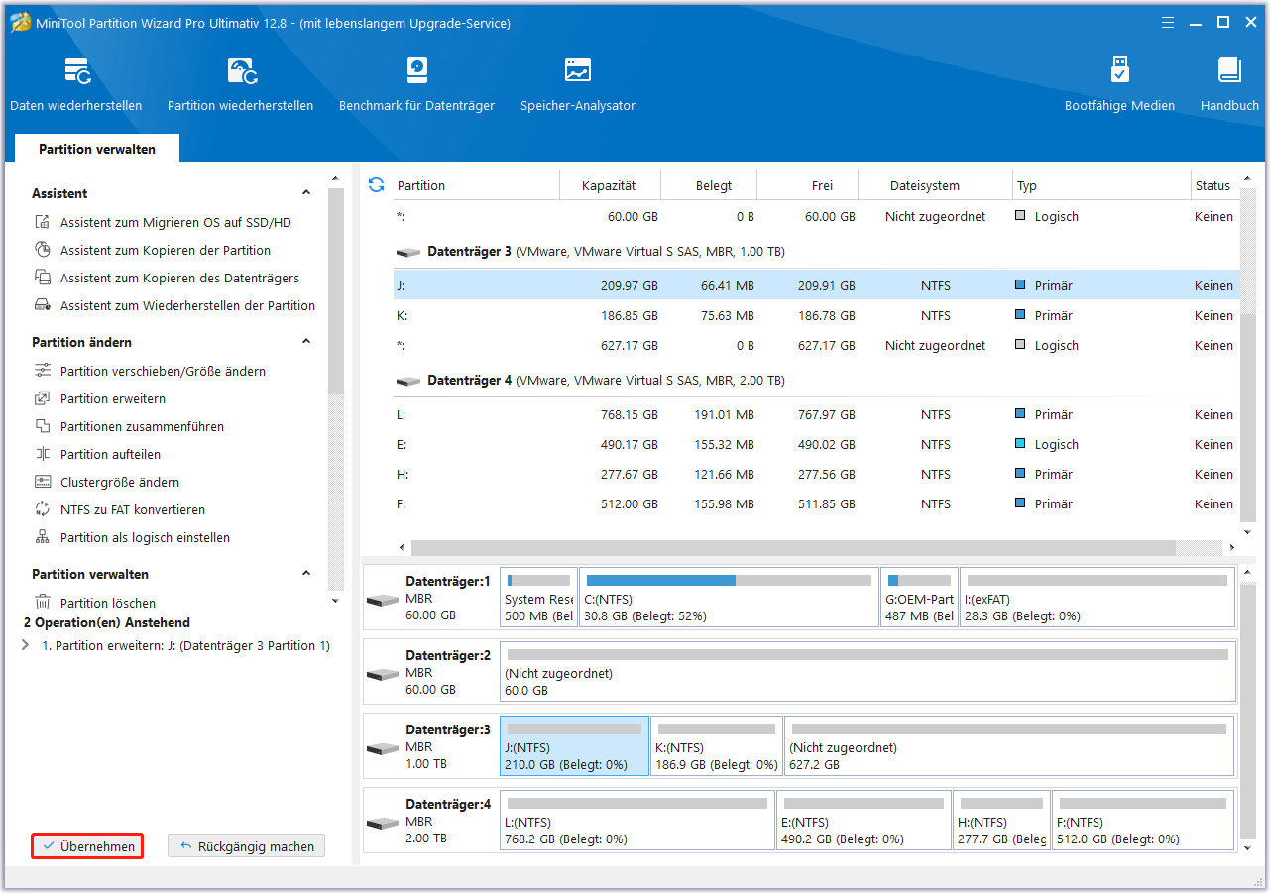Sort by Typ column header
Image resolution: width=1271 pixels, height=895 pixels.
1100,186
